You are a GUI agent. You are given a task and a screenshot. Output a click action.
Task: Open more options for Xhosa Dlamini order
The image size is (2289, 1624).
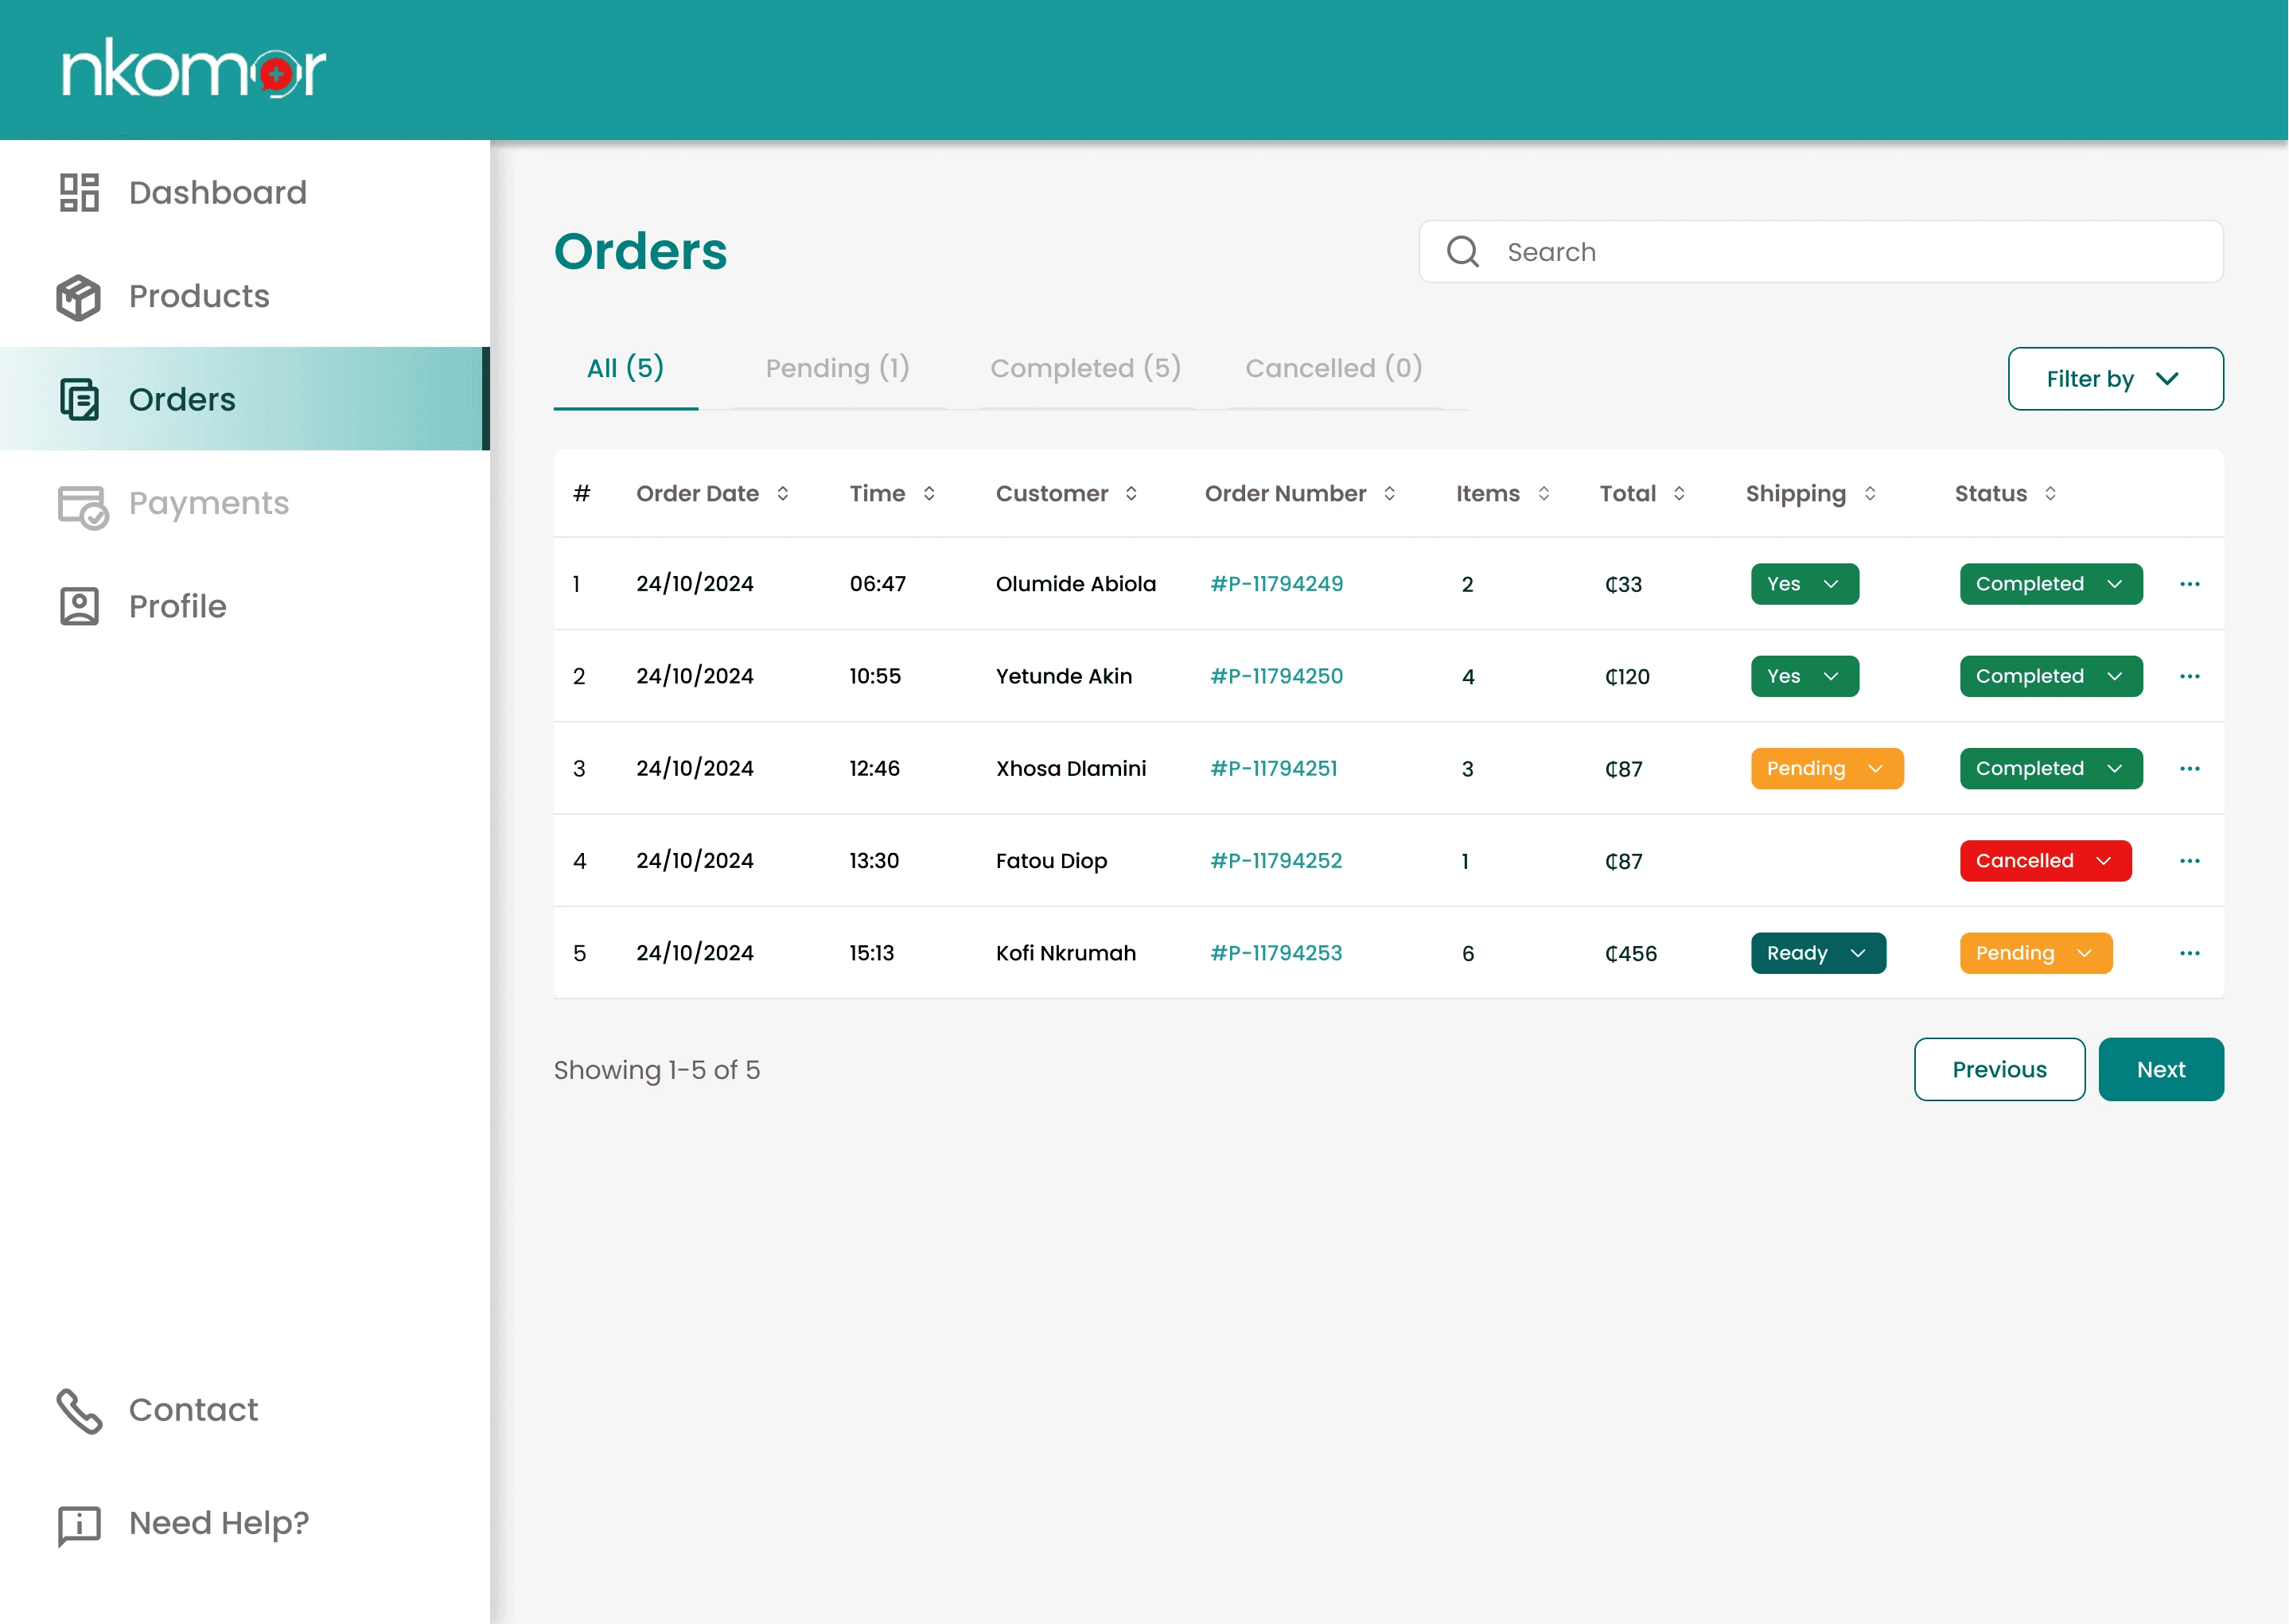pyautogui.click(x=2190, y=768)
